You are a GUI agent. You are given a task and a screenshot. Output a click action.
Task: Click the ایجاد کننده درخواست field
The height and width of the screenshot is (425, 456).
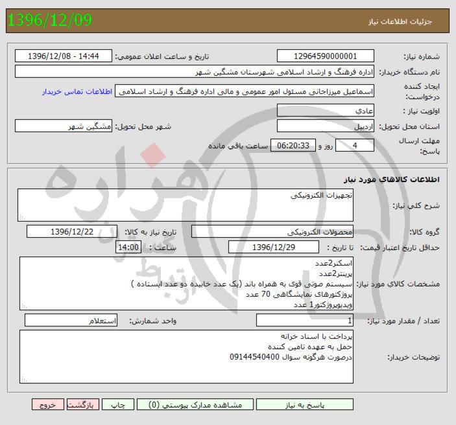click(x=245, y=91)
